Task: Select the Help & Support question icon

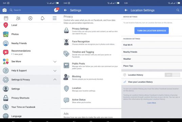Action: [x=6, y=70]
